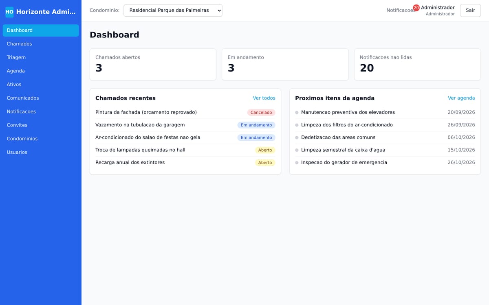
Task: Open Usuarios in the sidebar
Action: coord(41,152)
